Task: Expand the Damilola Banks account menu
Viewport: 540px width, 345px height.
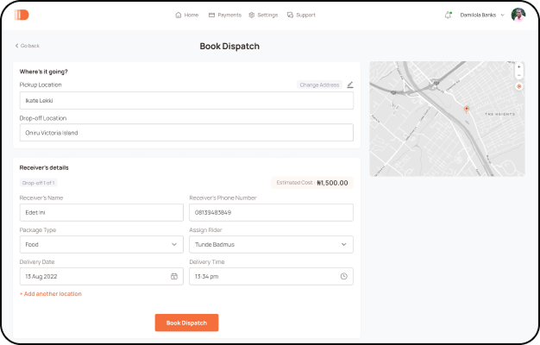Action: pos(500,15)
